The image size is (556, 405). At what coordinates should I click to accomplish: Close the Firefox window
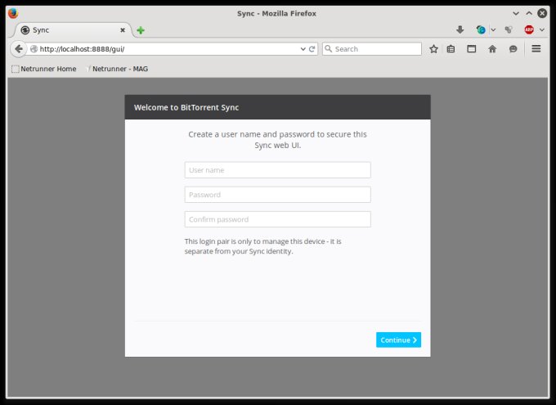(x=542, y=13)
